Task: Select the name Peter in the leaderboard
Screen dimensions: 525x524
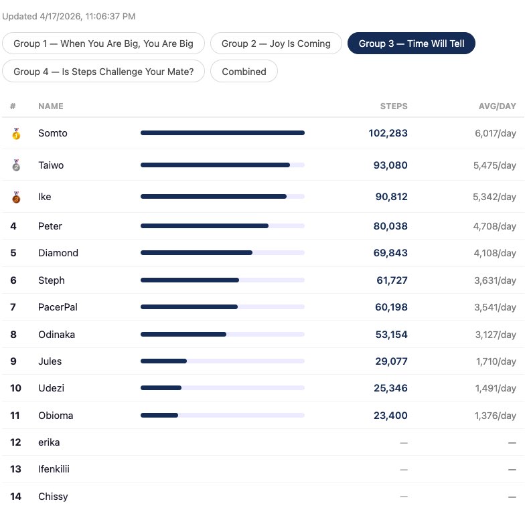Action: (x=50, y=226)
